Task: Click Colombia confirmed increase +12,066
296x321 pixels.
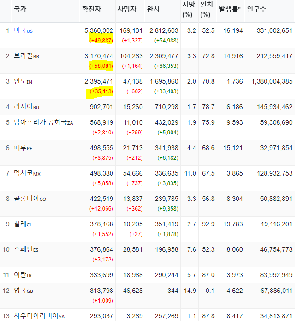Action: click(101, 209)
